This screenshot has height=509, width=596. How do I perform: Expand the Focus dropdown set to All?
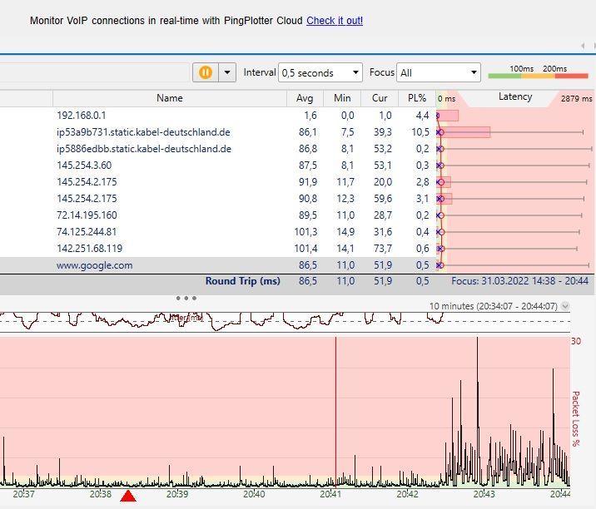(x=439, y=72)
